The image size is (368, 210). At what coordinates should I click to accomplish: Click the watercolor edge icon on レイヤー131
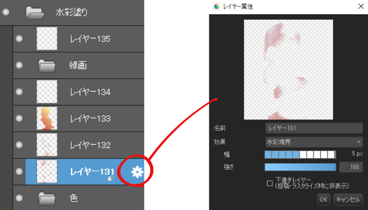(111, 178)
